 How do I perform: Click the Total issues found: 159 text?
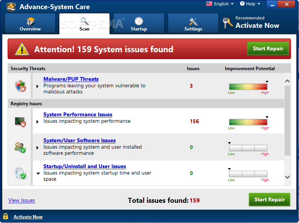coord(164,200)
